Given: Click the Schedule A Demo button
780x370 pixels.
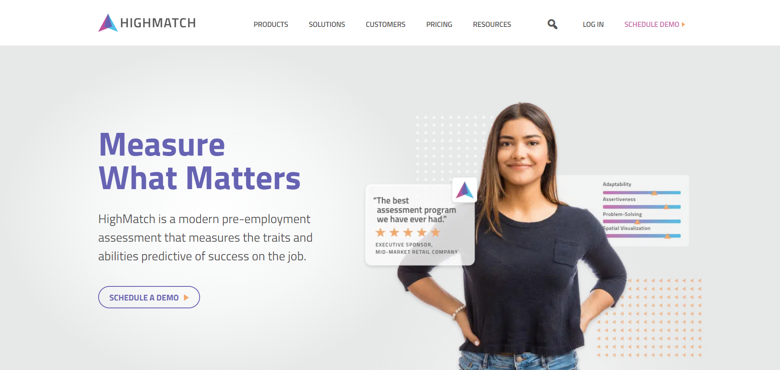Looking at the screenshot, I should 149,297.
